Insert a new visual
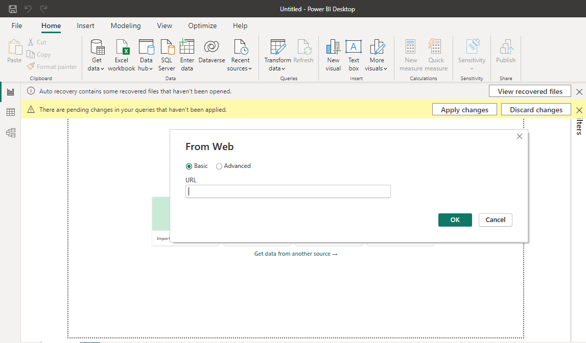The width and height of the screenshot is (586, 343). tap(333, 54)
